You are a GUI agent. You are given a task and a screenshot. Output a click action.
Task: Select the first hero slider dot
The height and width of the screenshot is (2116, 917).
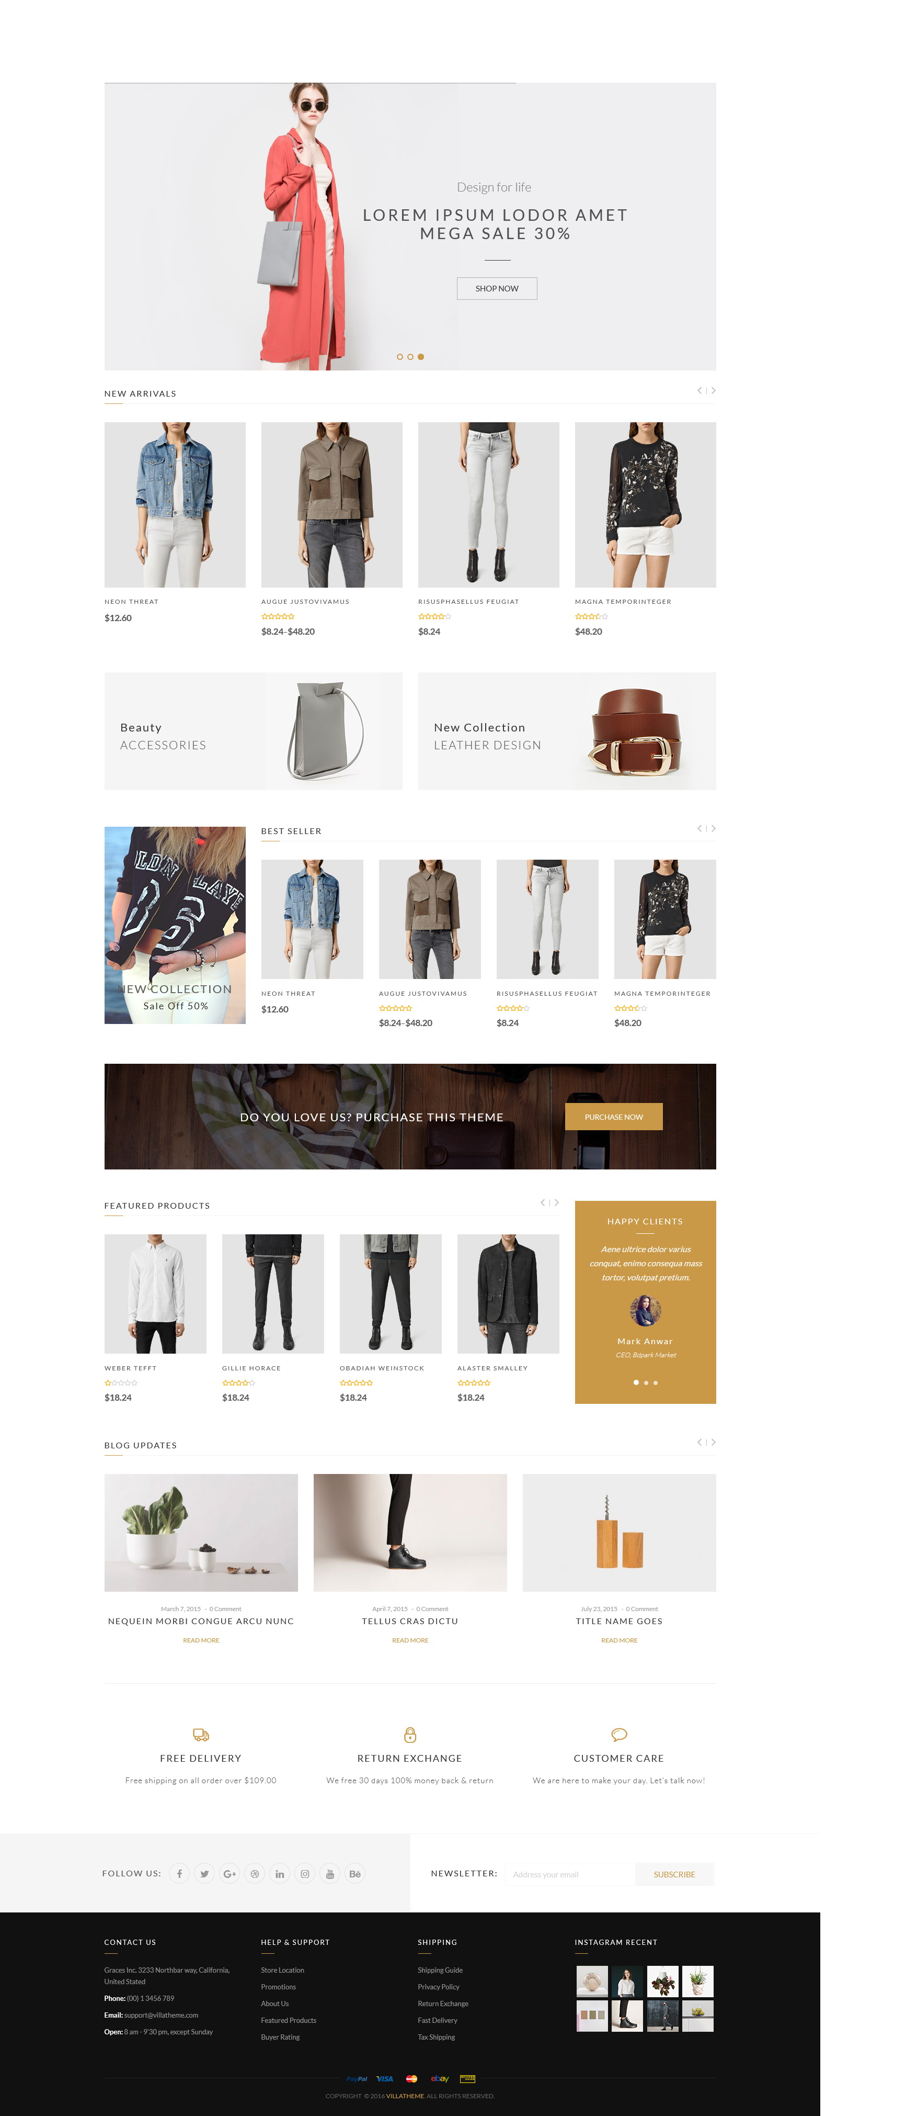(x=400, y=356)
